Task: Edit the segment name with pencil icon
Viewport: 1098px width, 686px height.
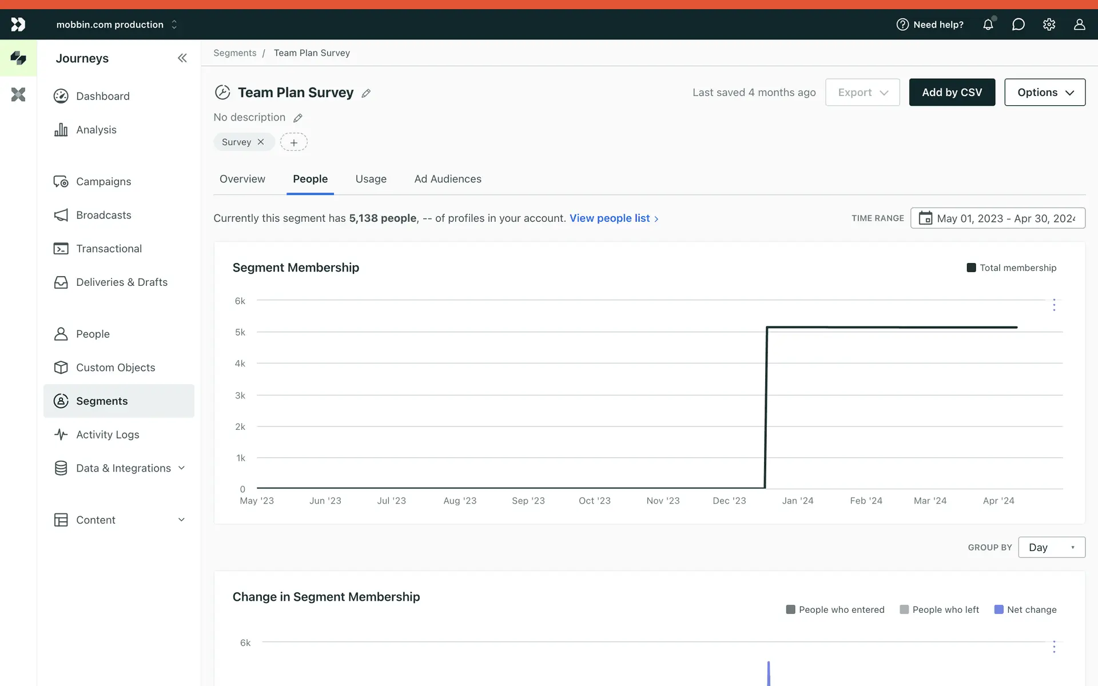Action: click(366, 93)
